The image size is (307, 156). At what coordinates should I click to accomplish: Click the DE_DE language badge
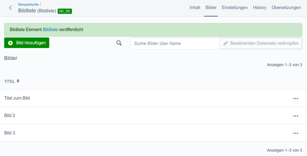coord(65,11)
